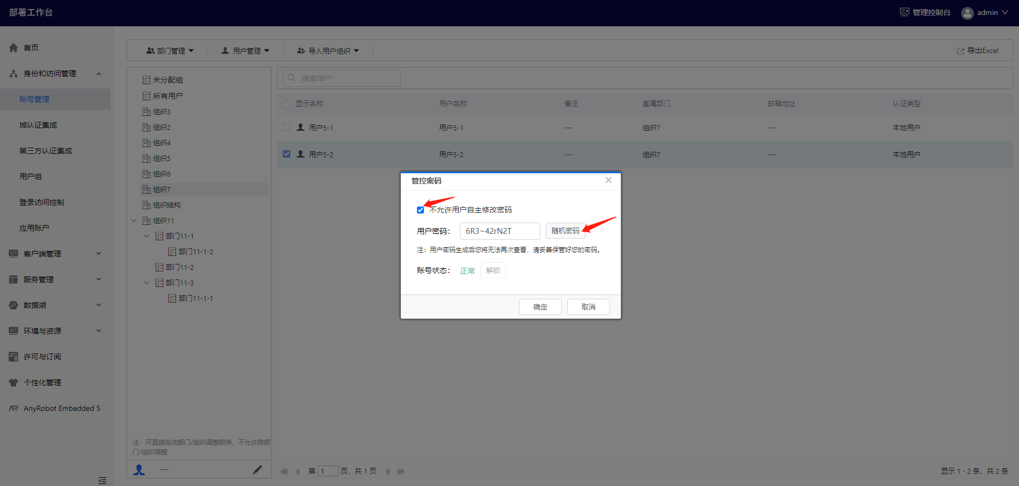Viewport: 1019px width, 486px height.
Task: Collapse the 组织11 tree node arrow
Action: coord(134,220)
